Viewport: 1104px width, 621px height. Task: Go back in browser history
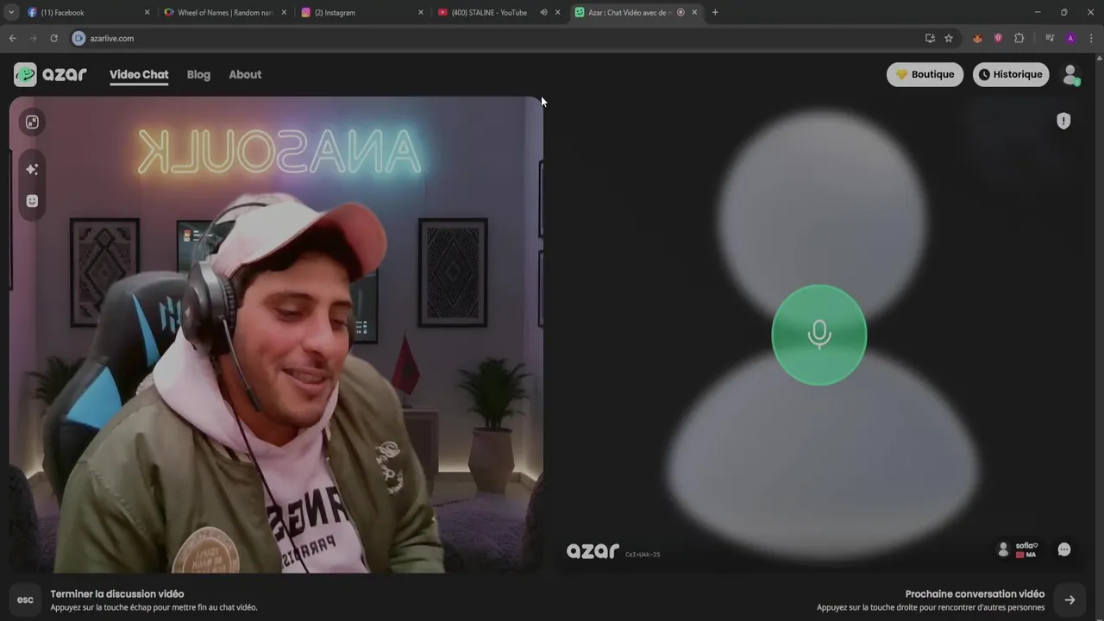coord(12,38)
